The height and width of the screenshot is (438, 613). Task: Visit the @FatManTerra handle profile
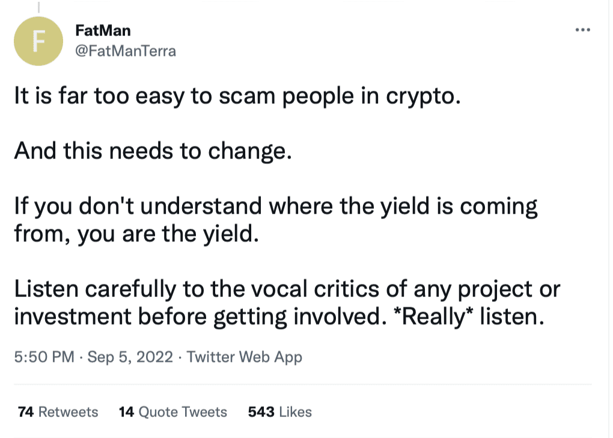pyautogui.click(x=126, y=51)
